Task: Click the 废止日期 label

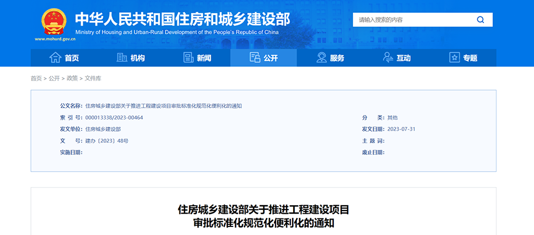Action: tap(374, 152)
